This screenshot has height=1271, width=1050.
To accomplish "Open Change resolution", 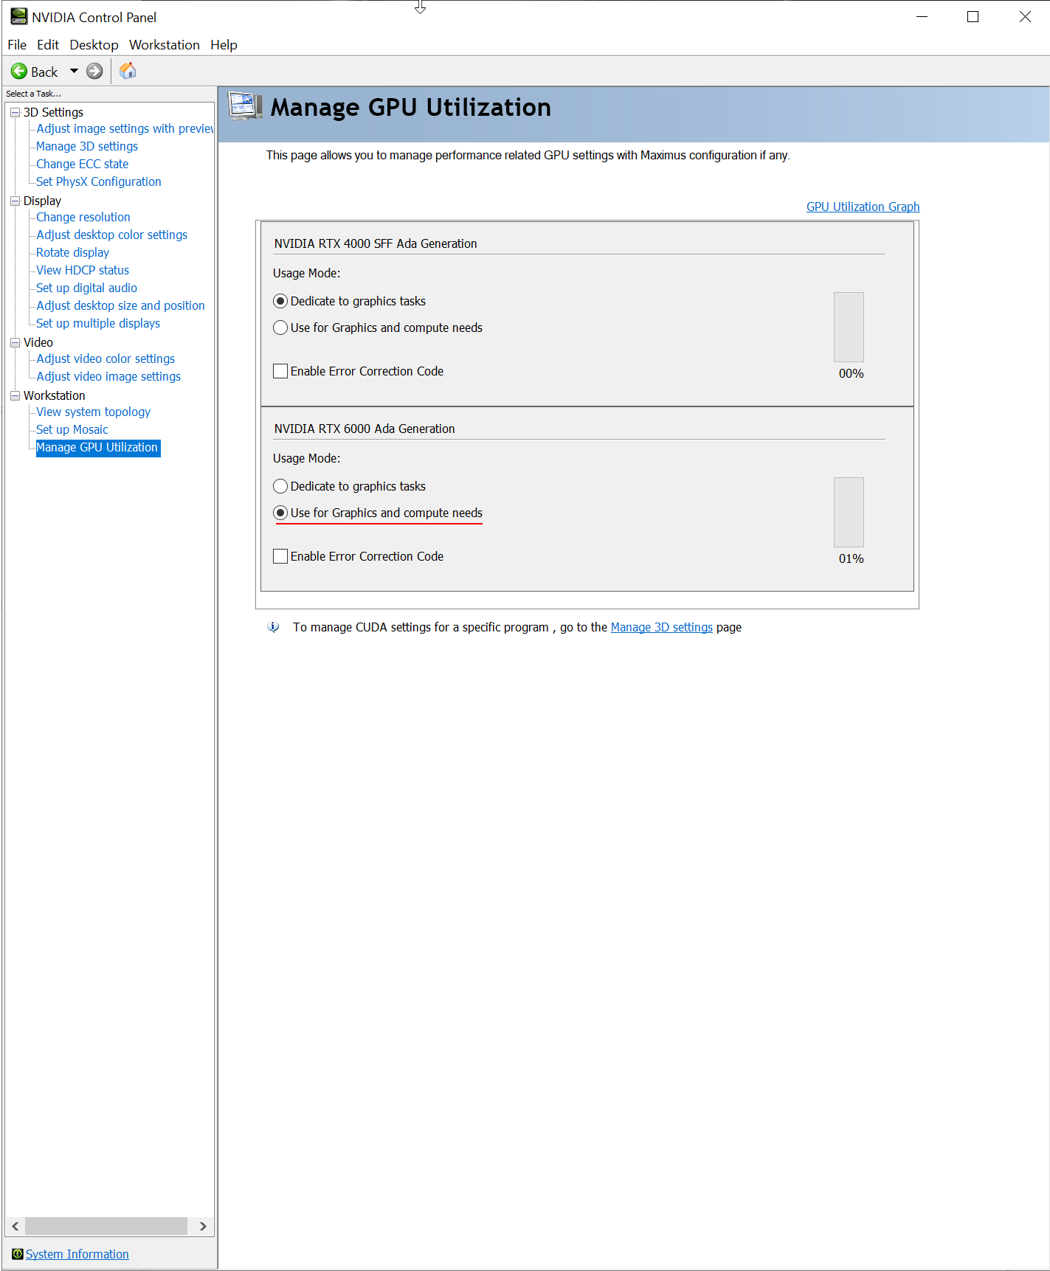I will (x=83, y=217).
